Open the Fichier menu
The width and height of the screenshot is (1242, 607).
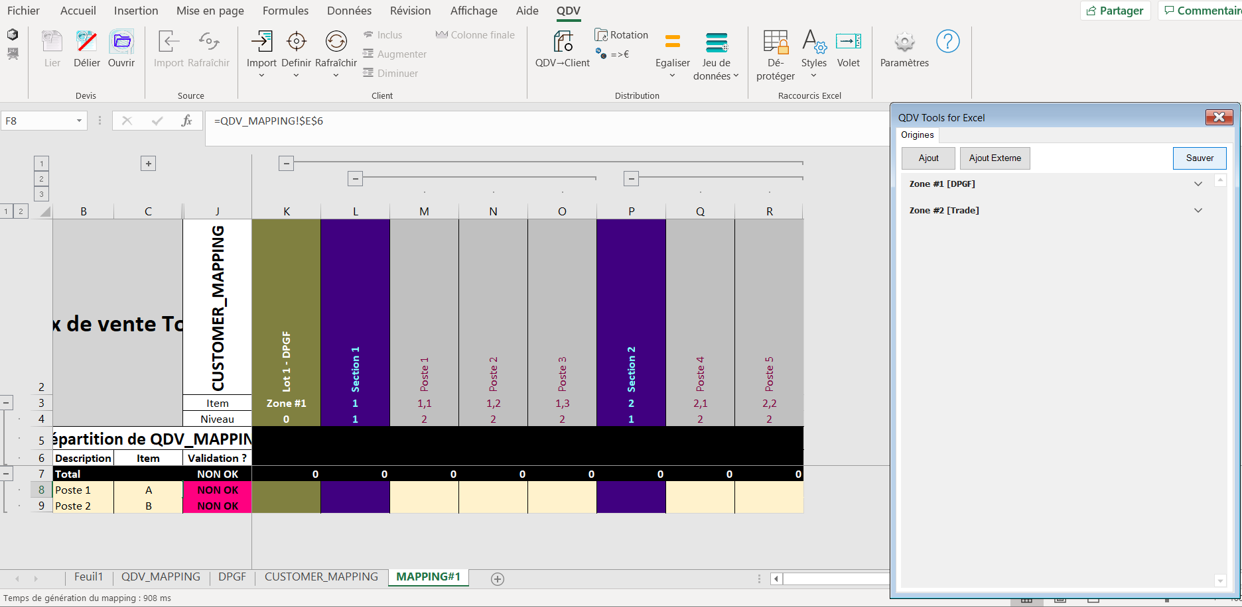(x=23, y=11)
